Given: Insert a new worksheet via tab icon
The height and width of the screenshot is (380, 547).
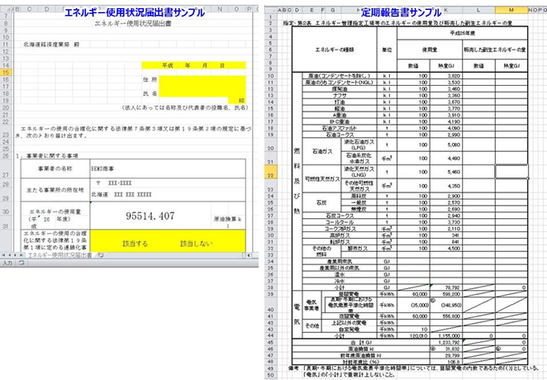Looking at the screenshot, I should click(101, 255).
